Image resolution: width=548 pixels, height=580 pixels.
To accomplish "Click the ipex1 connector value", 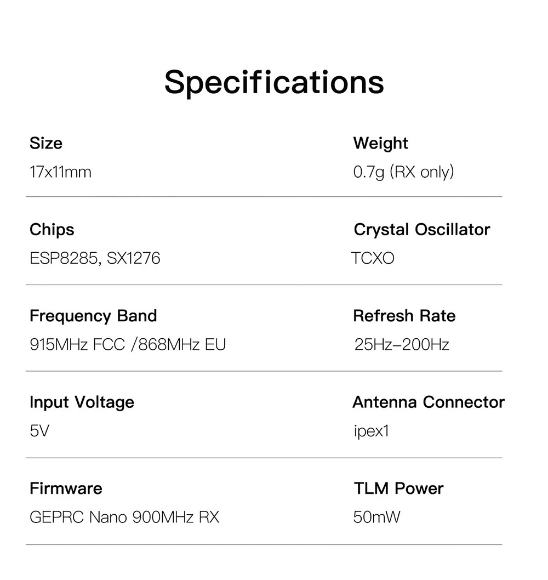I will (372, 431).
